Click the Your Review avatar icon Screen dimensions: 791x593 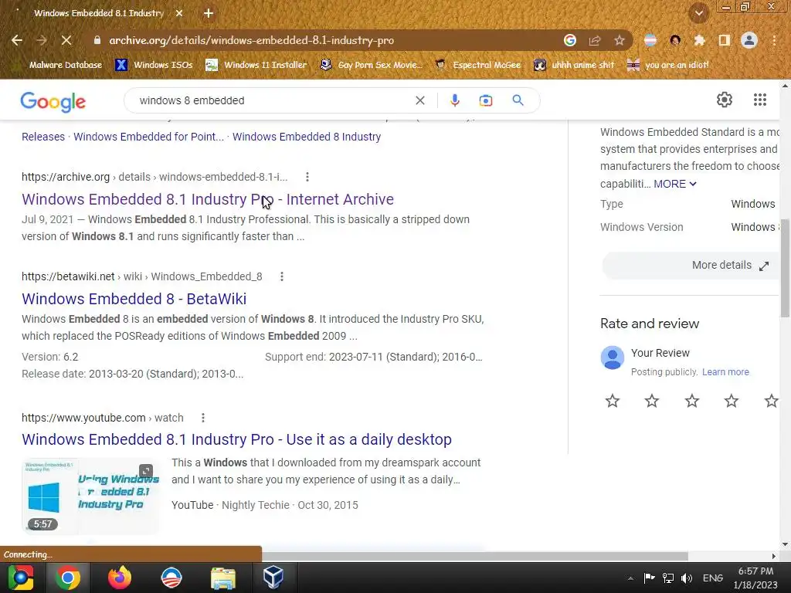[x=613, y=357]
